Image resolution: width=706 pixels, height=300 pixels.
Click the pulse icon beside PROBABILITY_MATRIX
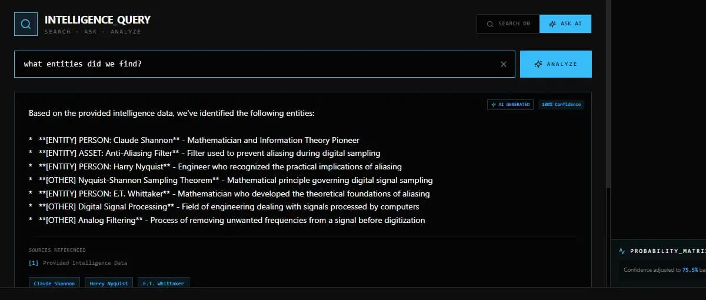click(x=622, y=251)
